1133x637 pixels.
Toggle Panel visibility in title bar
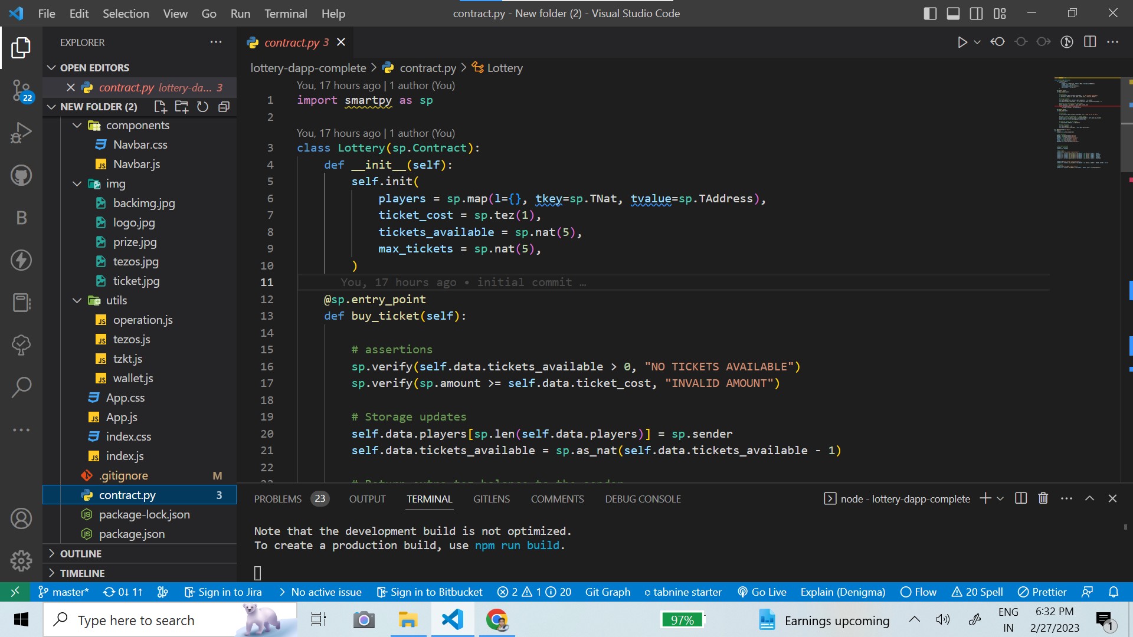(x=953, y=13)
